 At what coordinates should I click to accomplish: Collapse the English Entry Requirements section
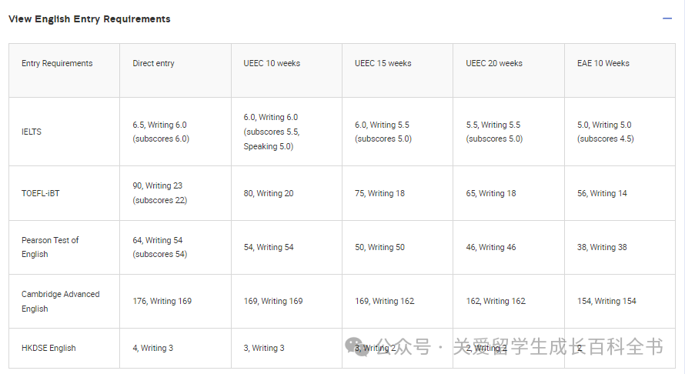667,18
